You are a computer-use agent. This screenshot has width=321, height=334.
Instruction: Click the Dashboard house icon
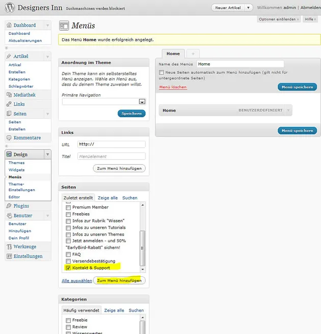(x=9, y=25)
